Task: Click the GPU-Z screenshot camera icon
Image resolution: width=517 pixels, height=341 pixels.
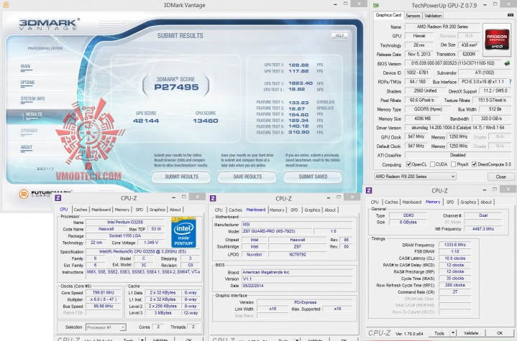Action: pyautogui.click(x=511, y=15)
